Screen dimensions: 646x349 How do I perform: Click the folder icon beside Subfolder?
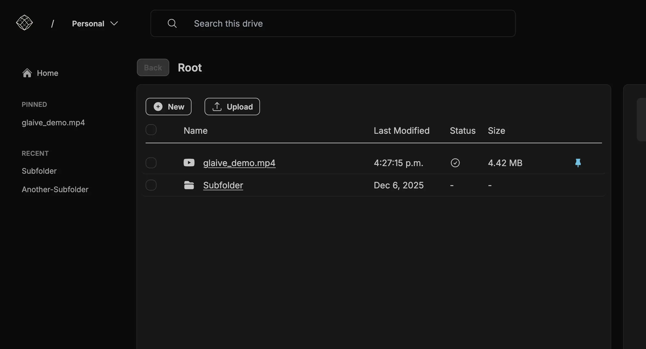[x=189, y=185]
